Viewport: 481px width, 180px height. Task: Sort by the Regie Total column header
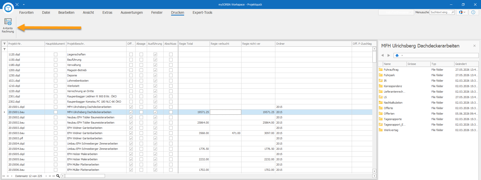(194, 44)
